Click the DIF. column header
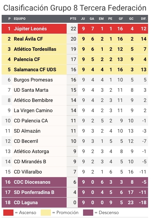Image resolution: width=151 pixels, height=221 pixels. click(143, 19)
